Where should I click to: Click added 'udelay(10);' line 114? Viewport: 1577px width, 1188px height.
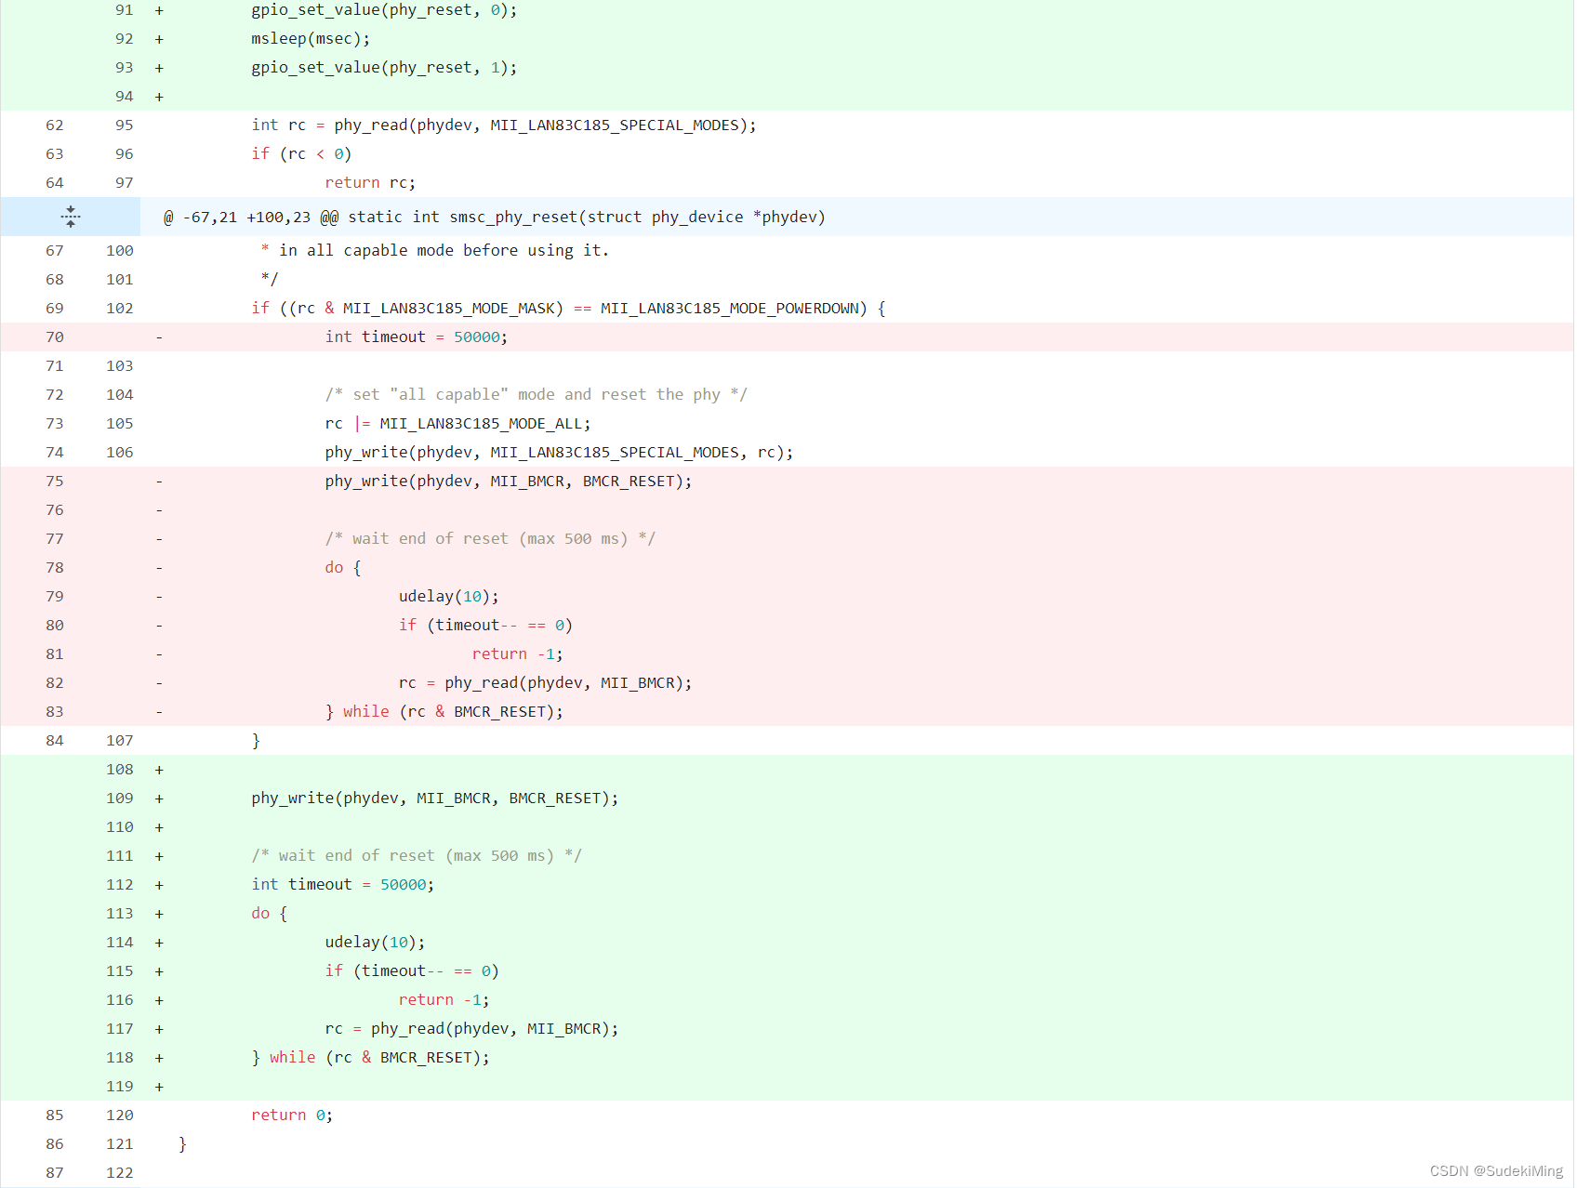click(376, 942)
